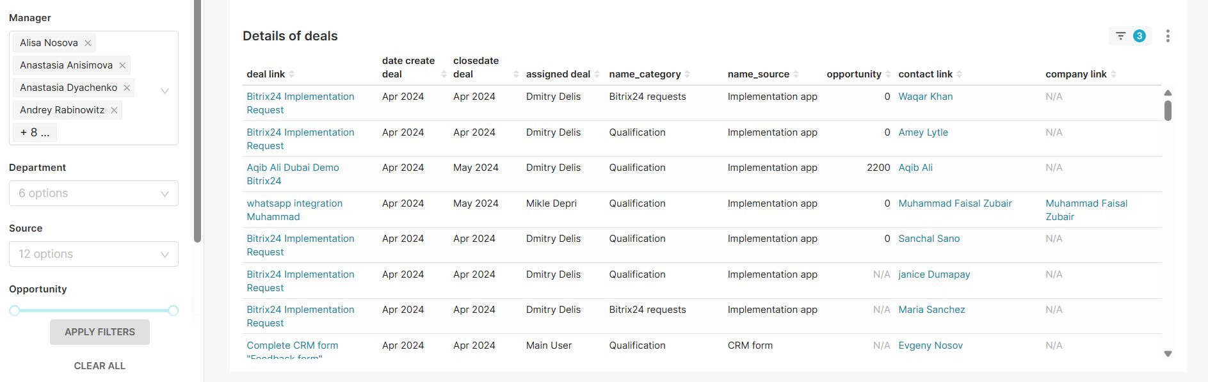This screenshot has height=382, width=1208.
Task: Remove Anastasia Anisimova manager tag
Action: [x=122, y=65]
